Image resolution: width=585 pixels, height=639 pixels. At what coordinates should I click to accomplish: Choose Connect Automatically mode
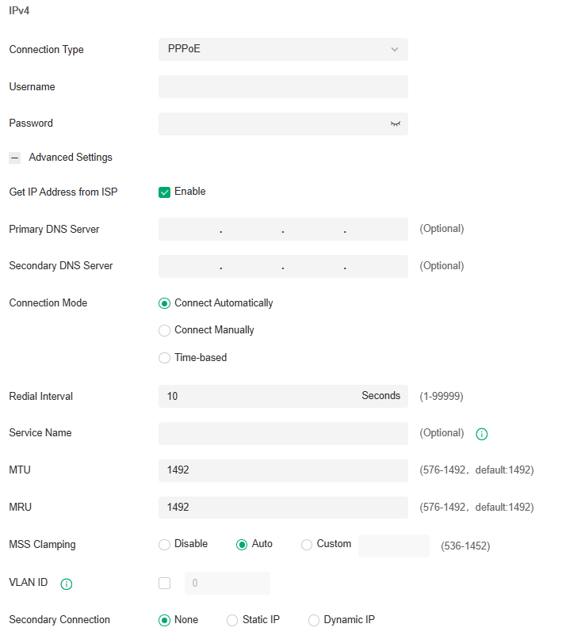click(x=164, y=302)
